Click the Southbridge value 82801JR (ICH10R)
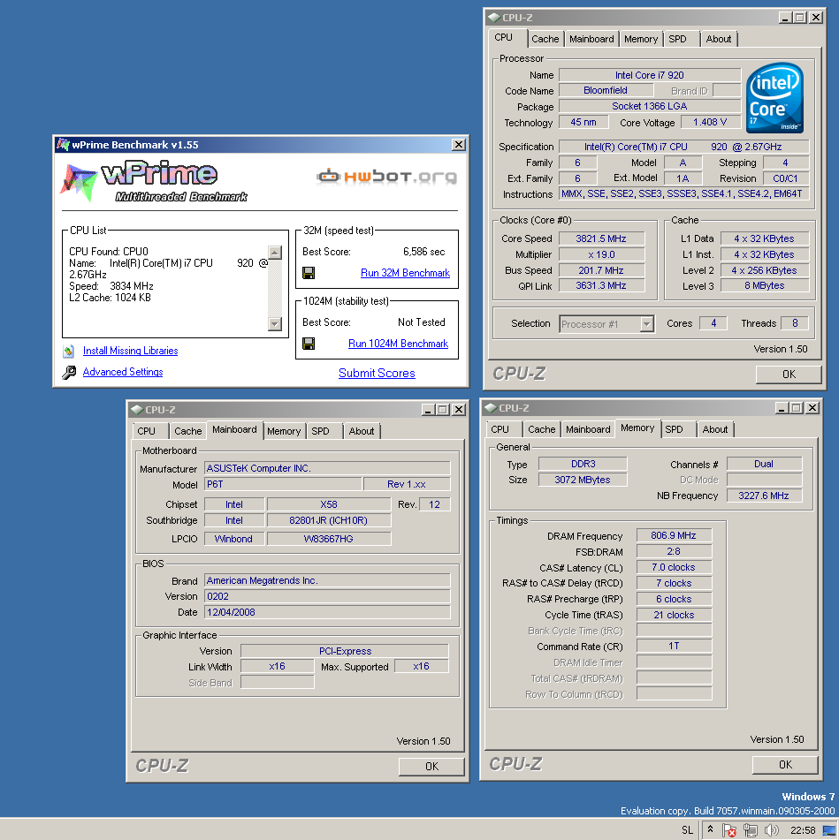839x840 pixels. [329, 521]
